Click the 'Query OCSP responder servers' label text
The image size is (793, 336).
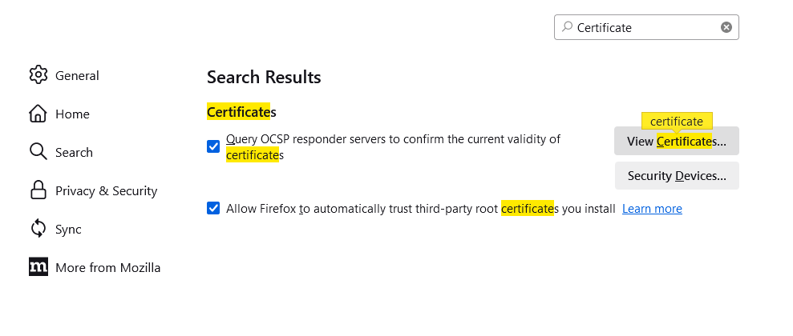click(393, 139)
